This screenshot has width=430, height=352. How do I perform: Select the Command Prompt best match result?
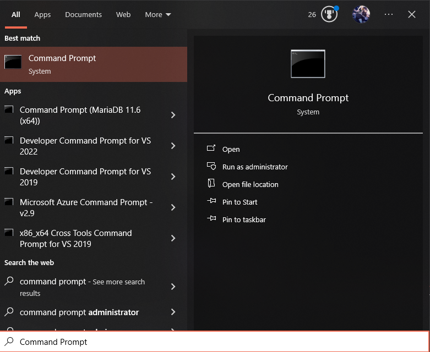pos(94,64)
